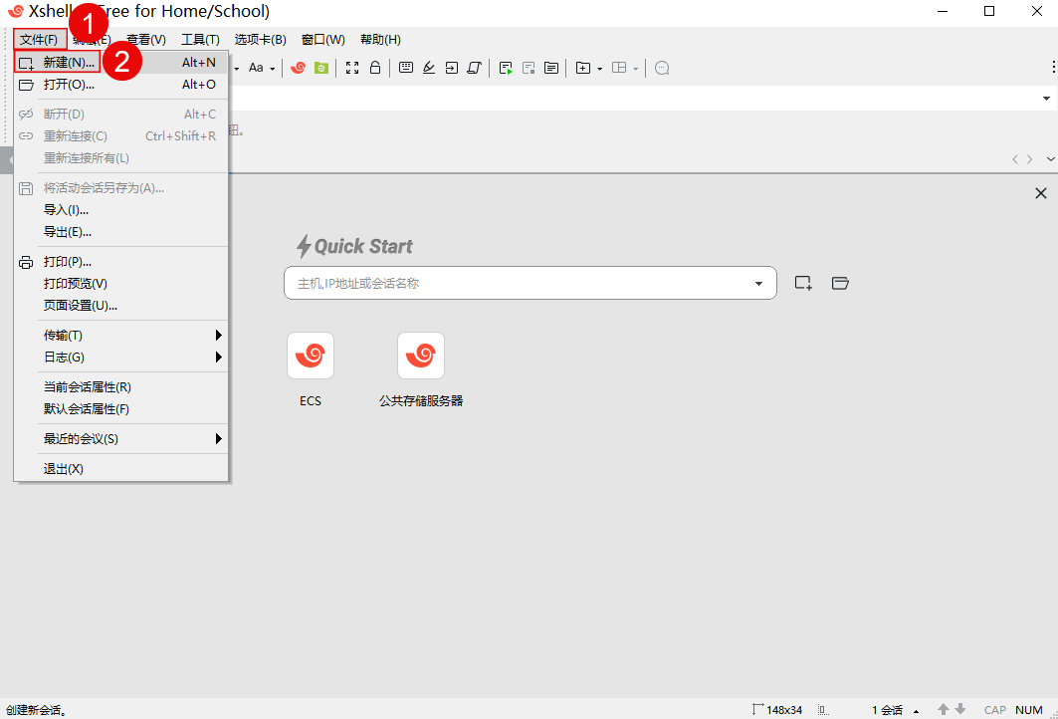Click the fullscreen icon in the toolbar
This screenshot has width=1058, height=719.
(x=352, y=68)
